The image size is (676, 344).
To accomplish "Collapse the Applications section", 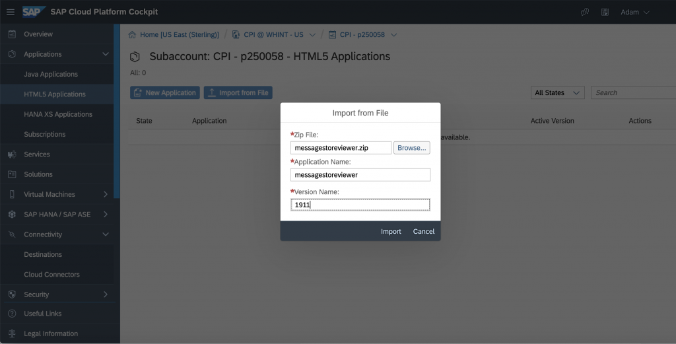I will click(105, 54).
